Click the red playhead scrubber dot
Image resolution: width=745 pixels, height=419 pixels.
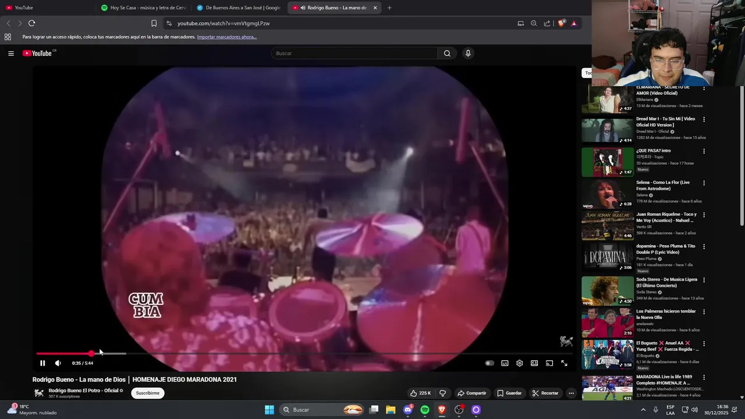pyautogui.click(x=91, y=353)
